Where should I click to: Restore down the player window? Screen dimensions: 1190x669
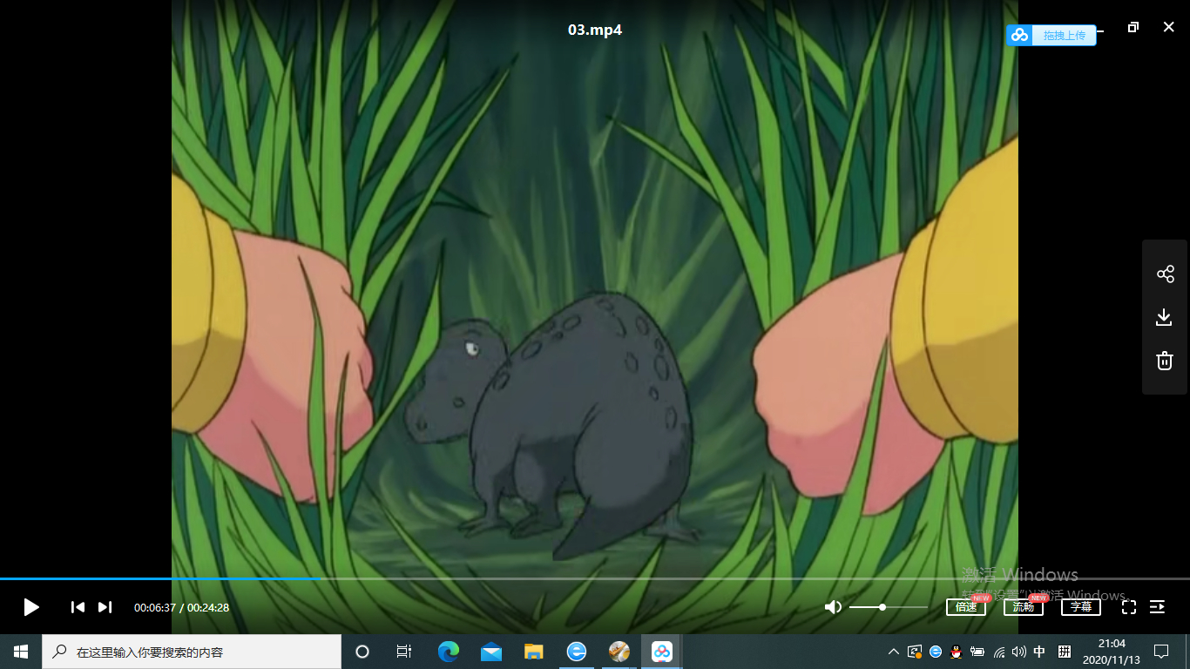tap(1133, 27)
